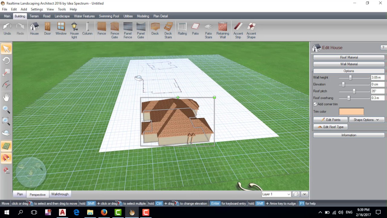The width and height of the screenshot is (387, 218).
Task: Choose the Fence tool
Action: [x=102, y=29]
